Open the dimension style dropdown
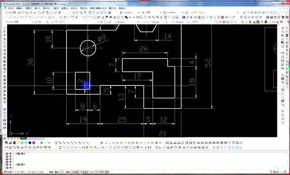This screenshot has width=290, height=175. click(x=160, y=13)
